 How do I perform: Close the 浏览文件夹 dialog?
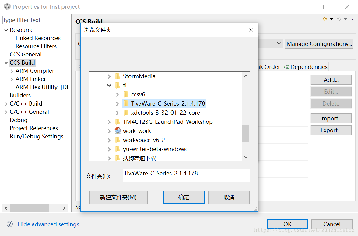point(251,30)
